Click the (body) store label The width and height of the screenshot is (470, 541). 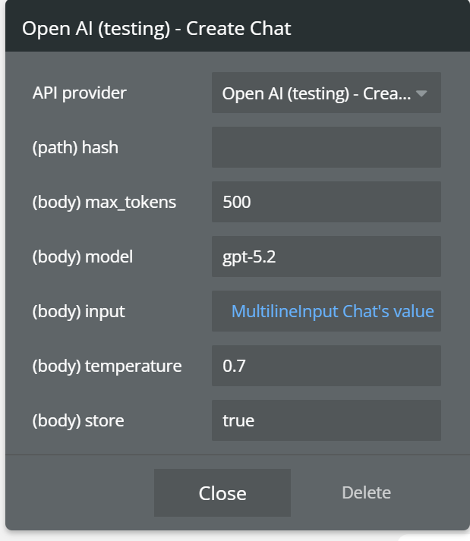(78, 420)
